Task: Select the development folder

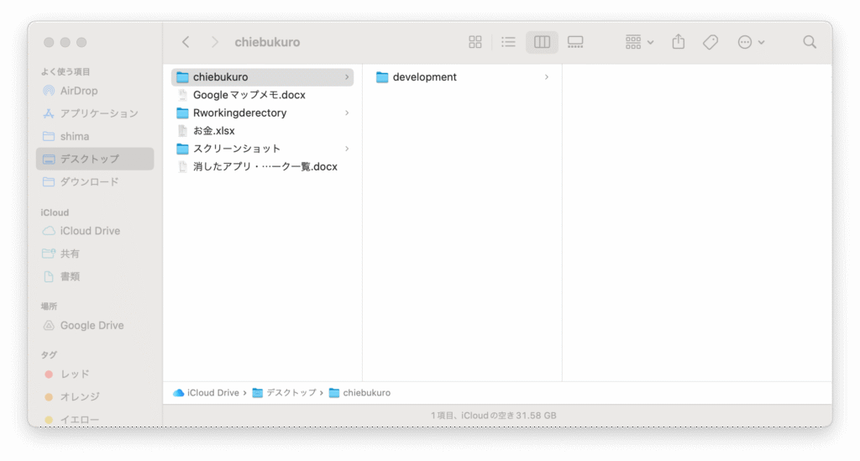Action: (463, 77)
